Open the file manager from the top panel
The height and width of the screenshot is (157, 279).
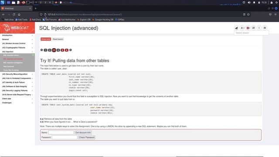14,3
